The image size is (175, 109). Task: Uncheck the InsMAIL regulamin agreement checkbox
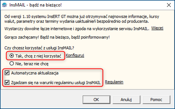(7, 82)
